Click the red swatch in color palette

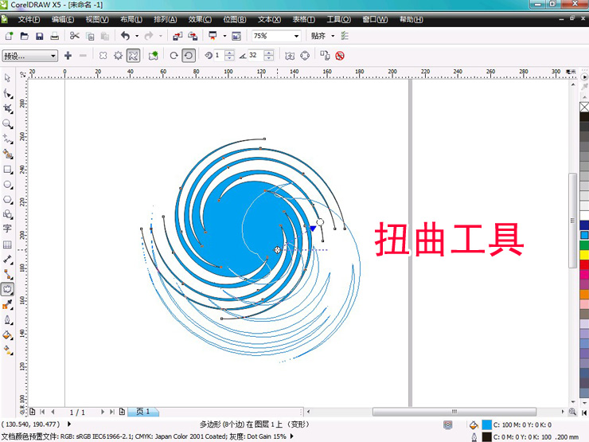pyautogui.click(x=584, y=264)
